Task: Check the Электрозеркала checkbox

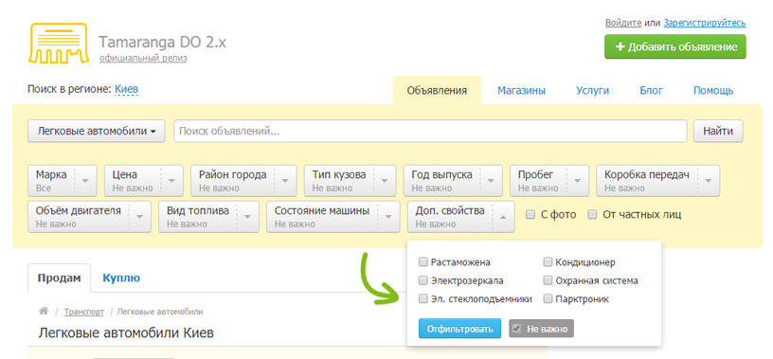Action: tap(423, 280)
